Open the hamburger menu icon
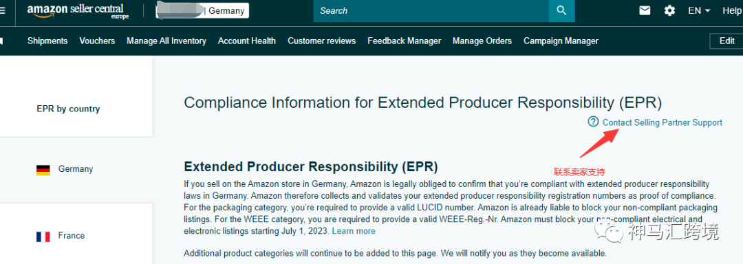Screen dimensions: 743x264 pos(2,10)
